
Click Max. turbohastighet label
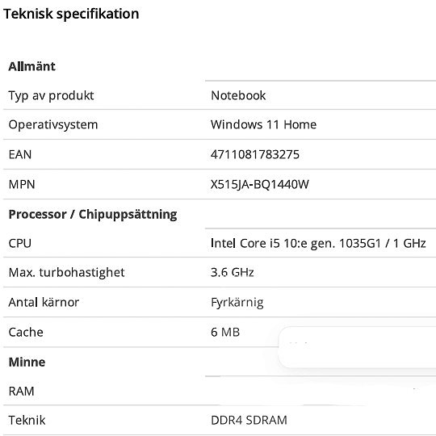tap(66, 273)
